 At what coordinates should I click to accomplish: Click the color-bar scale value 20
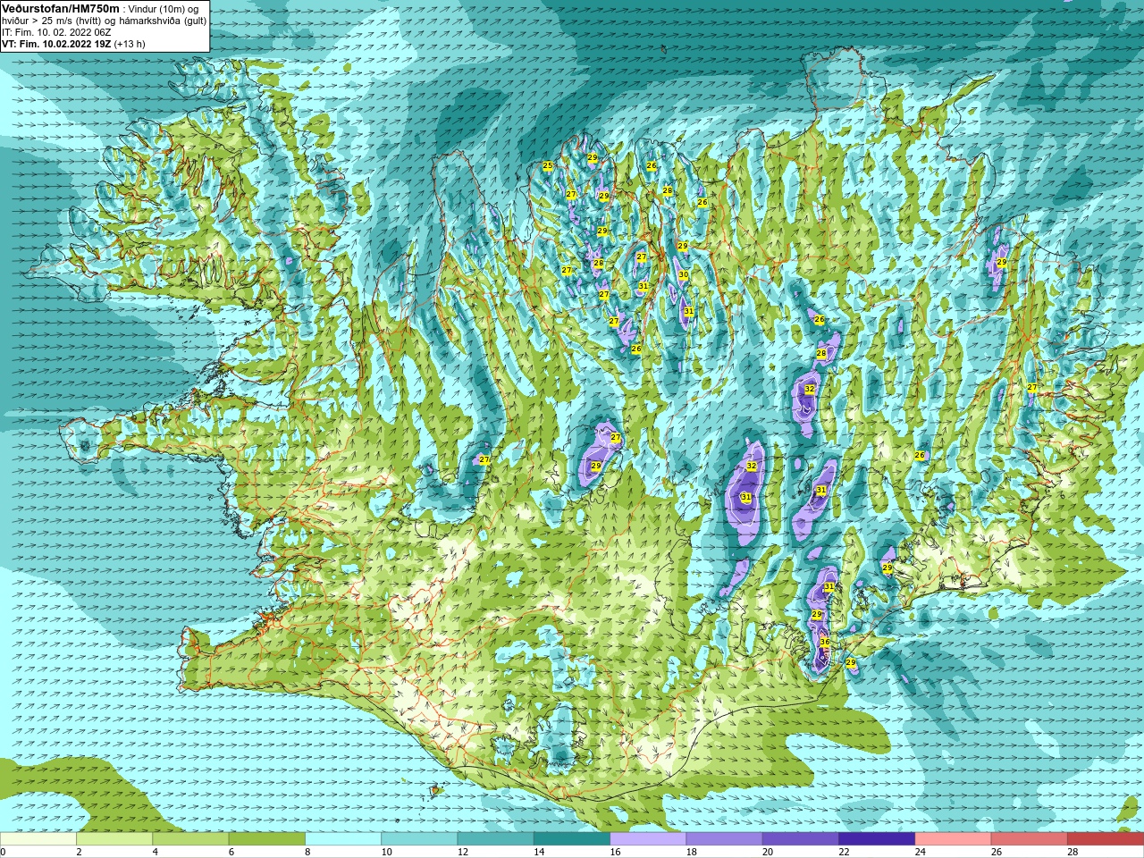coord(768,852)
